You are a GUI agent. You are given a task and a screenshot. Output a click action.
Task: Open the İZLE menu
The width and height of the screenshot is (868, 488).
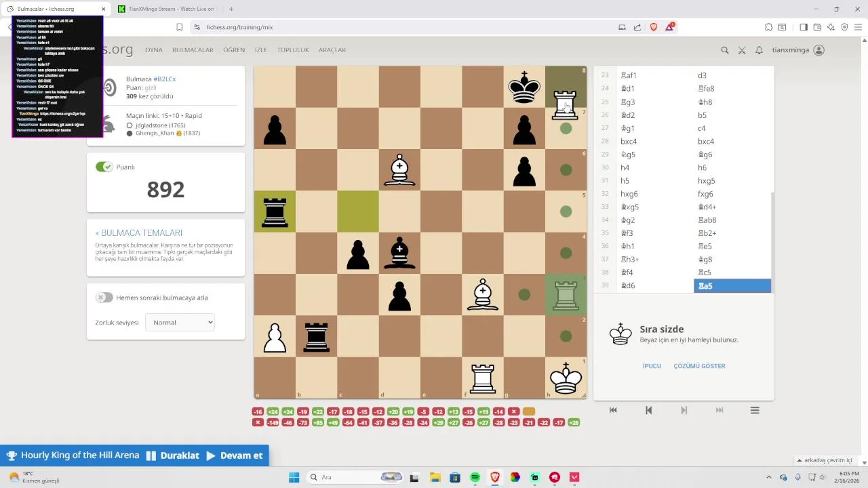[261, 50]
